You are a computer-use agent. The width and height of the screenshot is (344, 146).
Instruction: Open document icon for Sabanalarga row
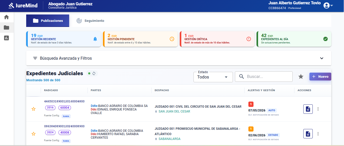pyautogui.click(x=308, y=134)
